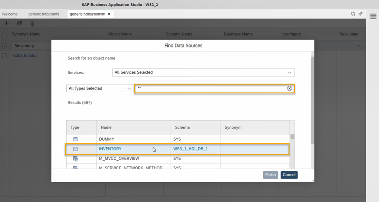Click the bind/compare icon at tab bar right
Viewport: 379px width, 202px height.
pyautogui.click(x=353, y=14)
